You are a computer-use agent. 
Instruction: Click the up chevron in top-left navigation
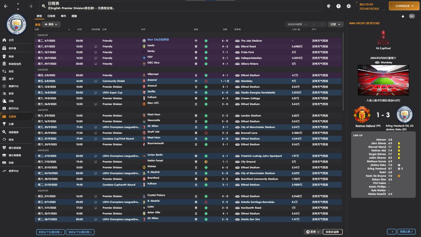pyautogui.click(x=18, y=4)
